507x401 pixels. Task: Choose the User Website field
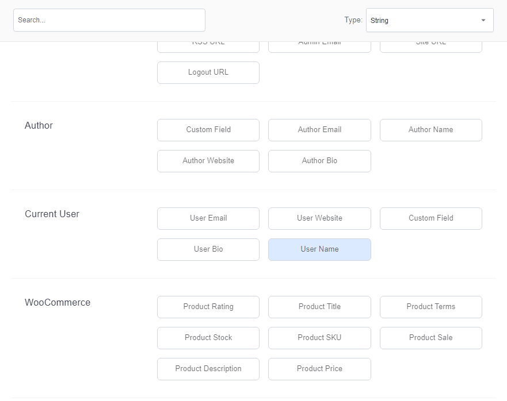(319, 218)
